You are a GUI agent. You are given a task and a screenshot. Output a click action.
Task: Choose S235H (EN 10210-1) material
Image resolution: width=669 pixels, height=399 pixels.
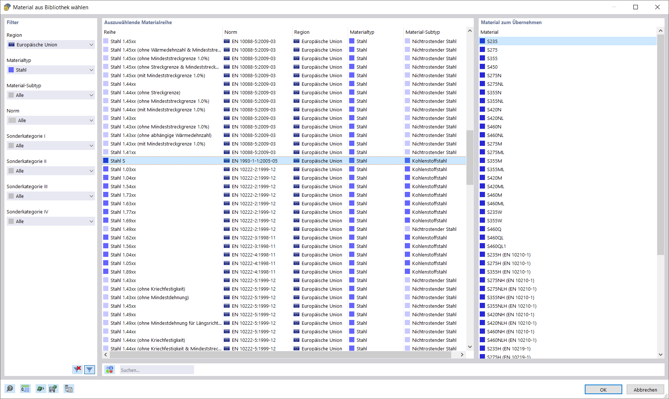pos(568,255)
